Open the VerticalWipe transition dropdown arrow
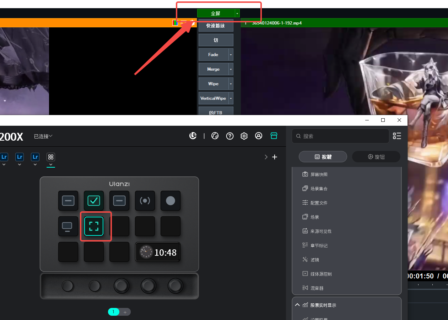 coord(231,98)
